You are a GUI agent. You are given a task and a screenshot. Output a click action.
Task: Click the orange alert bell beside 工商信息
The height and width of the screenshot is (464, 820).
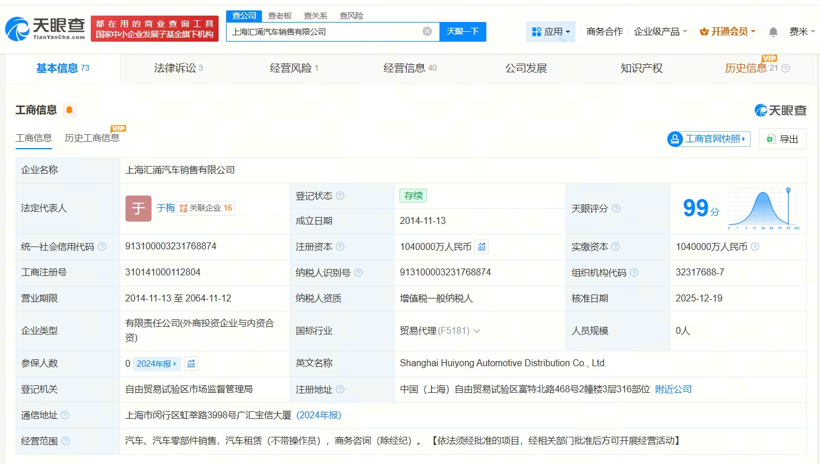(69, 110)
